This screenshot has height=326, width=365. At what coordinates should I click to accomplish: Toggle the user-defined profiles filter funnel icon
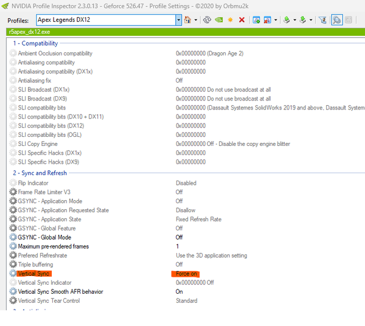[322, 20]
